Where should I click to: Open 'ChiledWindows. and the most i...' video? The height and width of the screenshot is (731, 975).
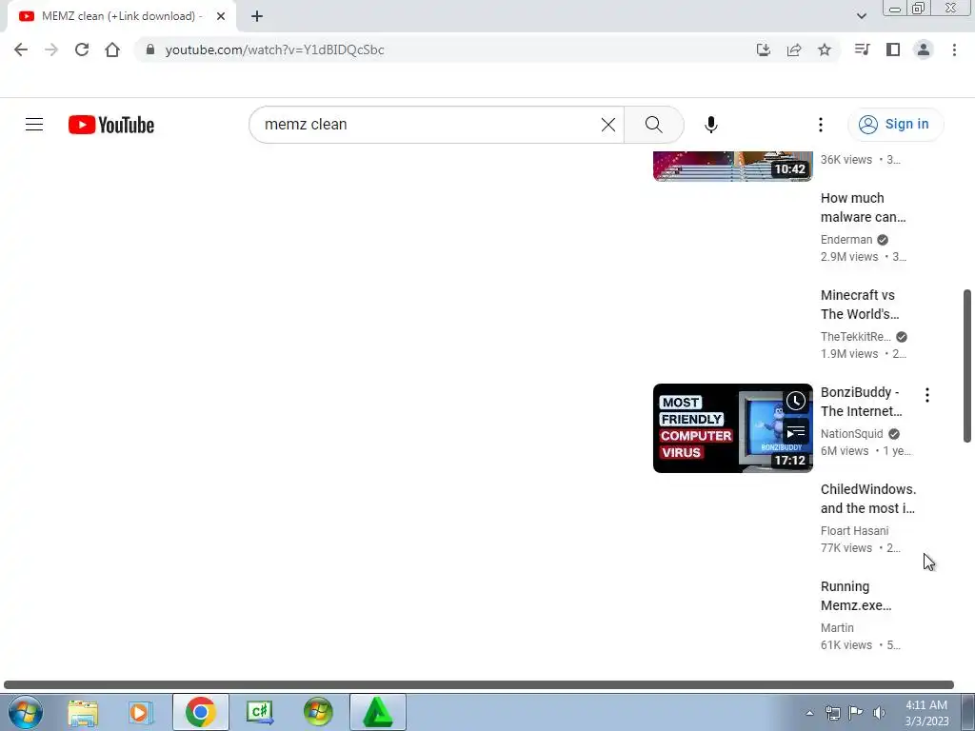point(868,499)
